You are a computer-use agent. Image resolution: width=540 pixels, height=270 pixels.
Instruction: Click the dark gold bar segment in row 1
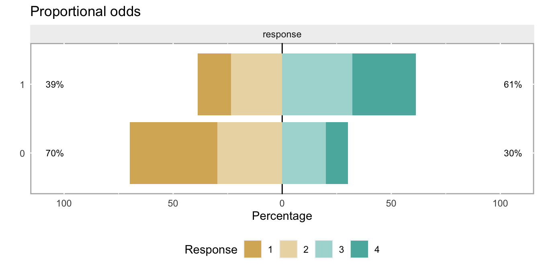coord(215,84)
